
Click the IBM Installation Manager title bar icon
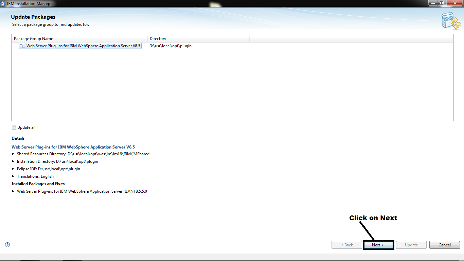point(3,3)
